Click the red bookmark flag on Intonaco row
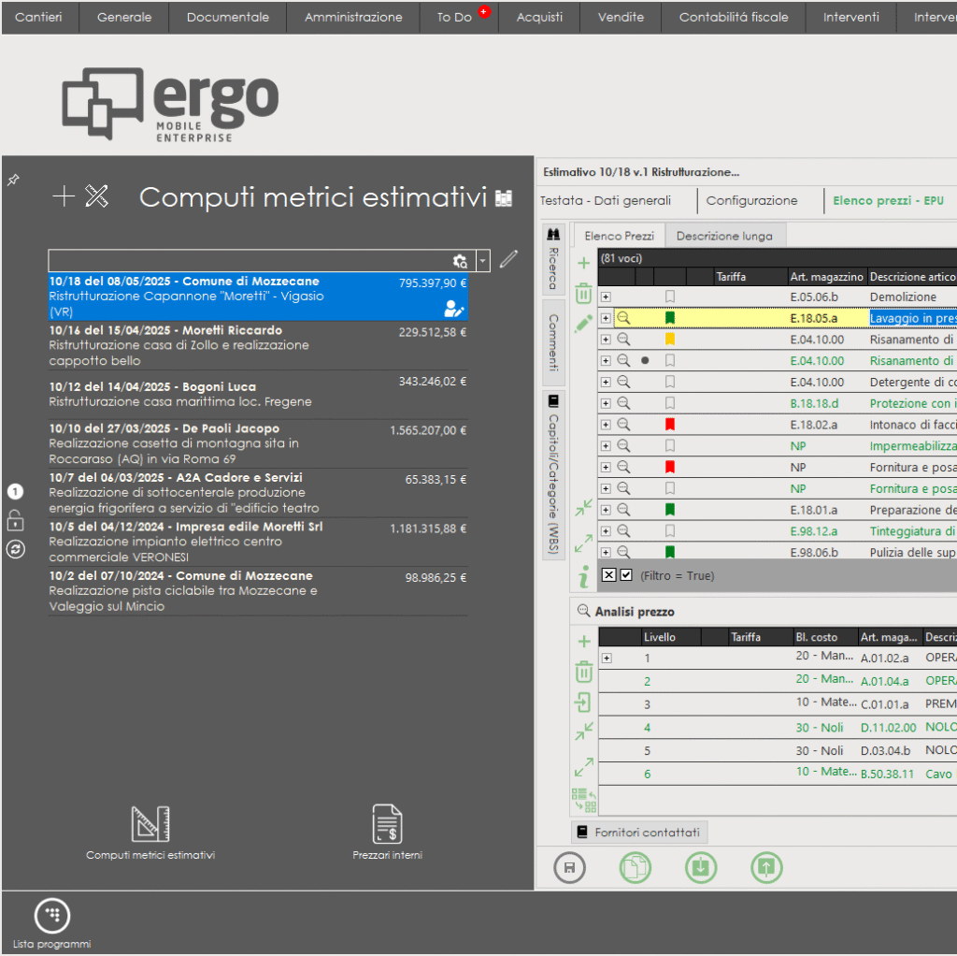Viewport: 957px width, 956px height. tap(669, 424)
